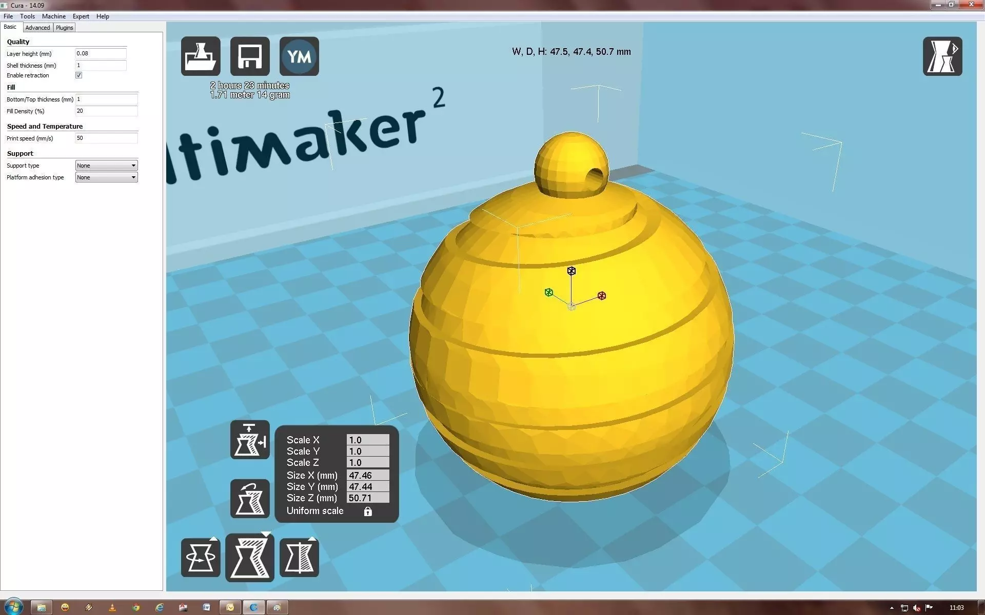This screenshot has width=985, height=615.
Task: Click the YM YouMagine share button
Action: [x=299, y=56]
